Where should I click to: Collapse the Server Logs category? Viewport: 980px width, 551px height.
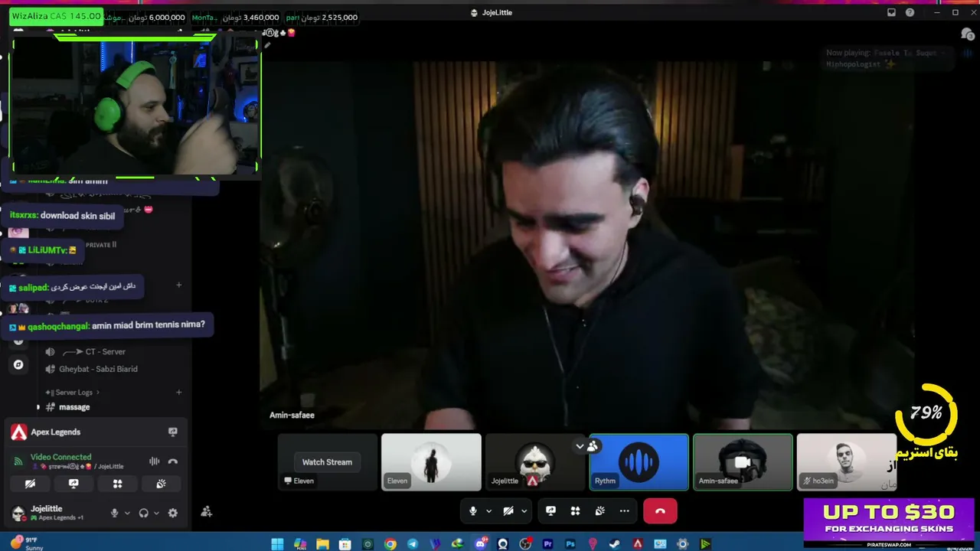point(73,393)
